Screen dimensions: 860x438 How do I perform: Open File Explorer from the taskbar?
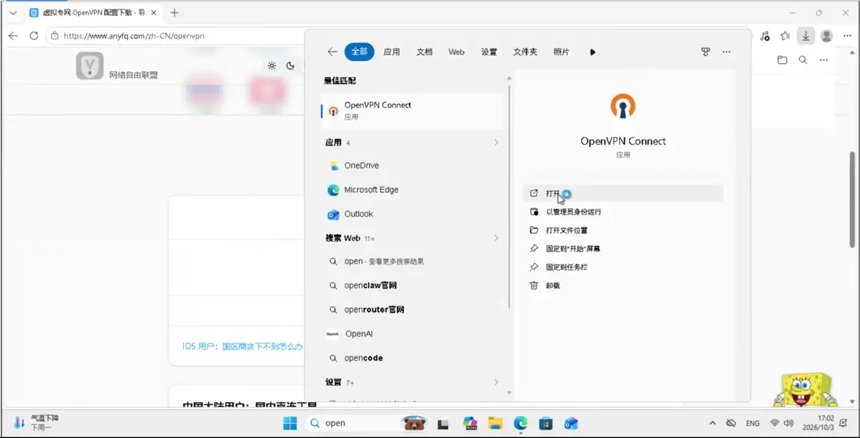click(x=495, y=423)
